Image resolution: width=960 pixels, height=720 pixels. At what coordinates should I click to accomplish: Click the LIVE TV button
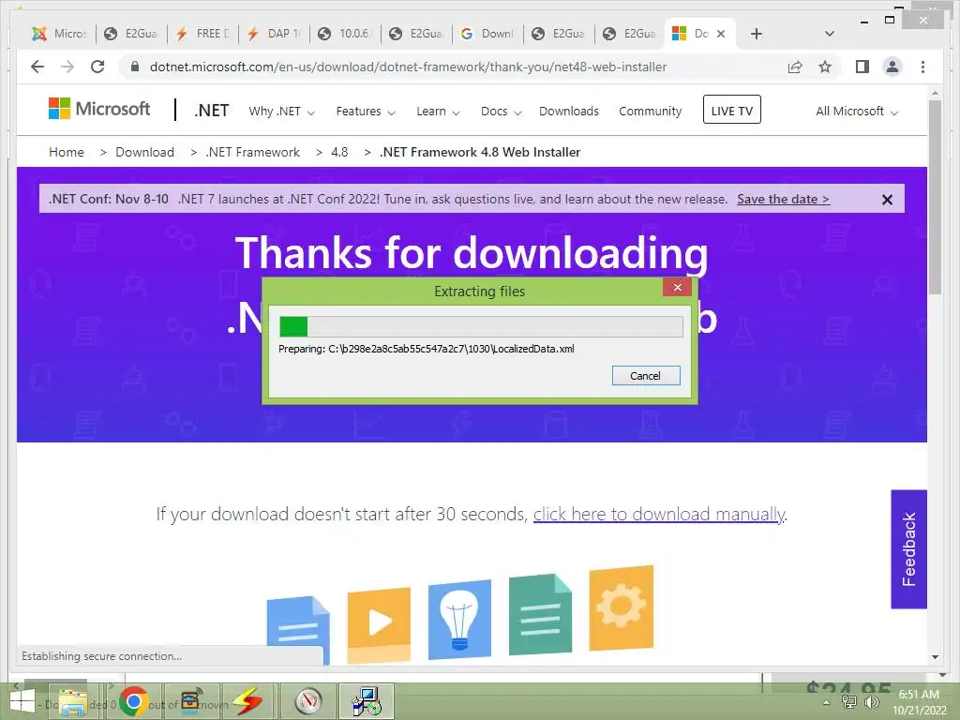click(731, 110)
